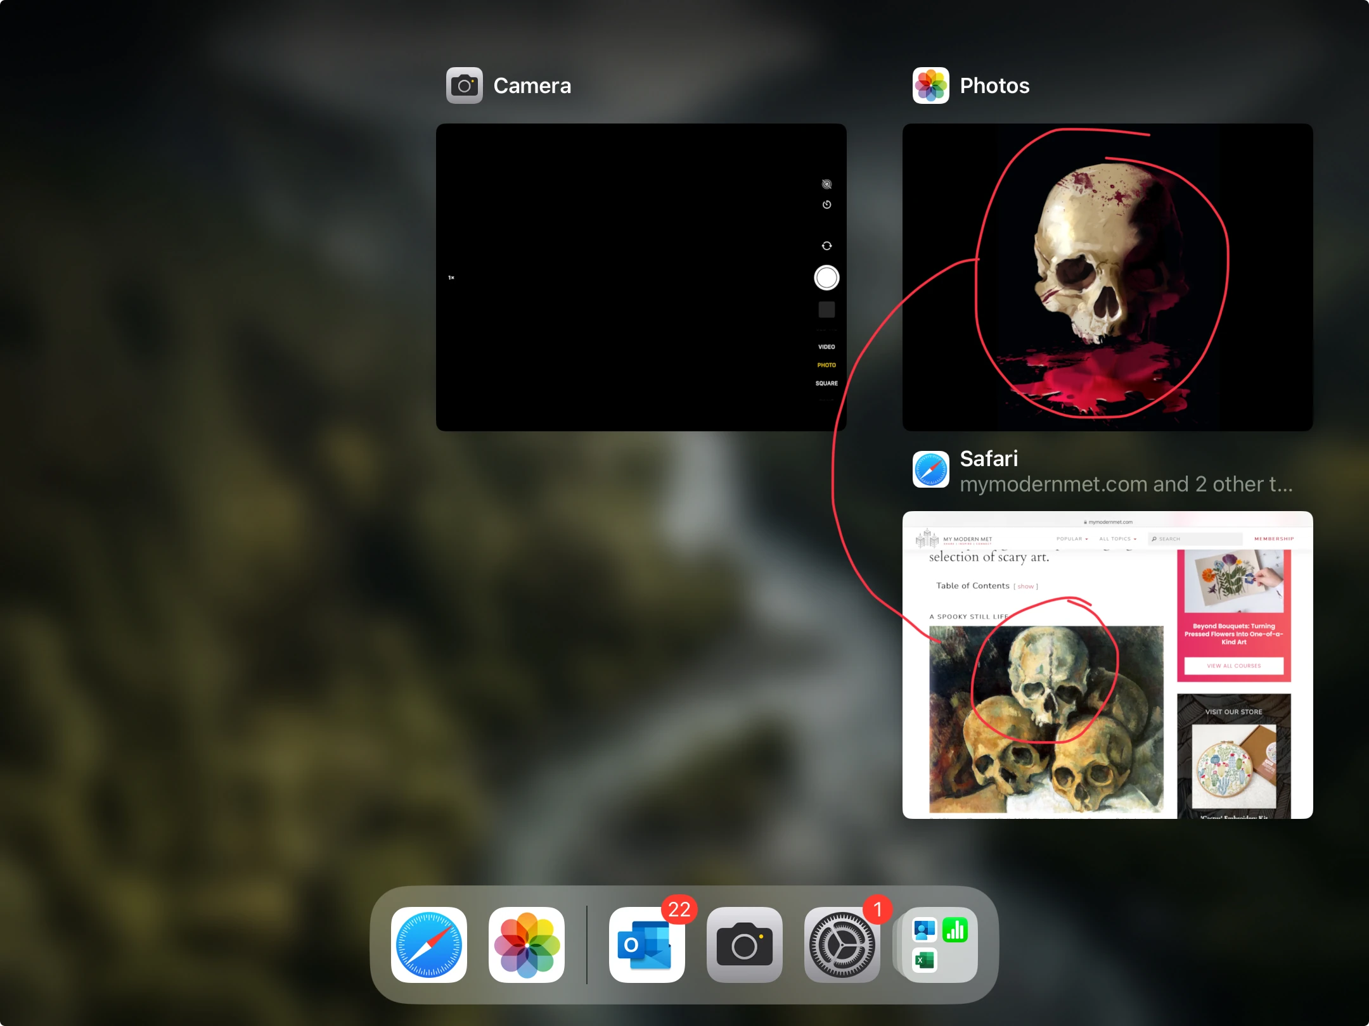Flip between front and rear camera
This screenshot has height=1026, width=1369.
click(x=826, y=246)
